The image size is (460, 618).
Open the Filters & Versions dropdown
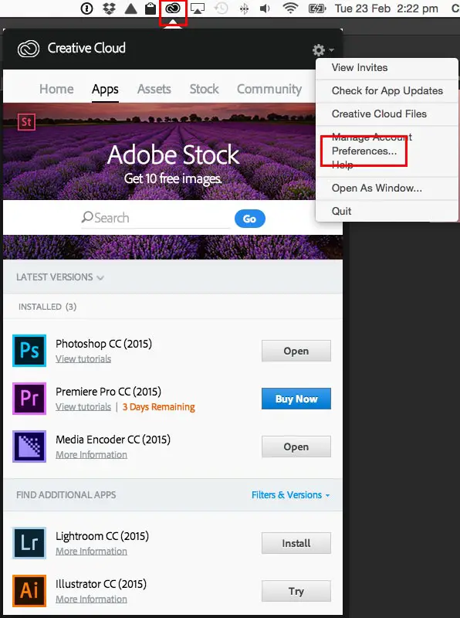291,495
